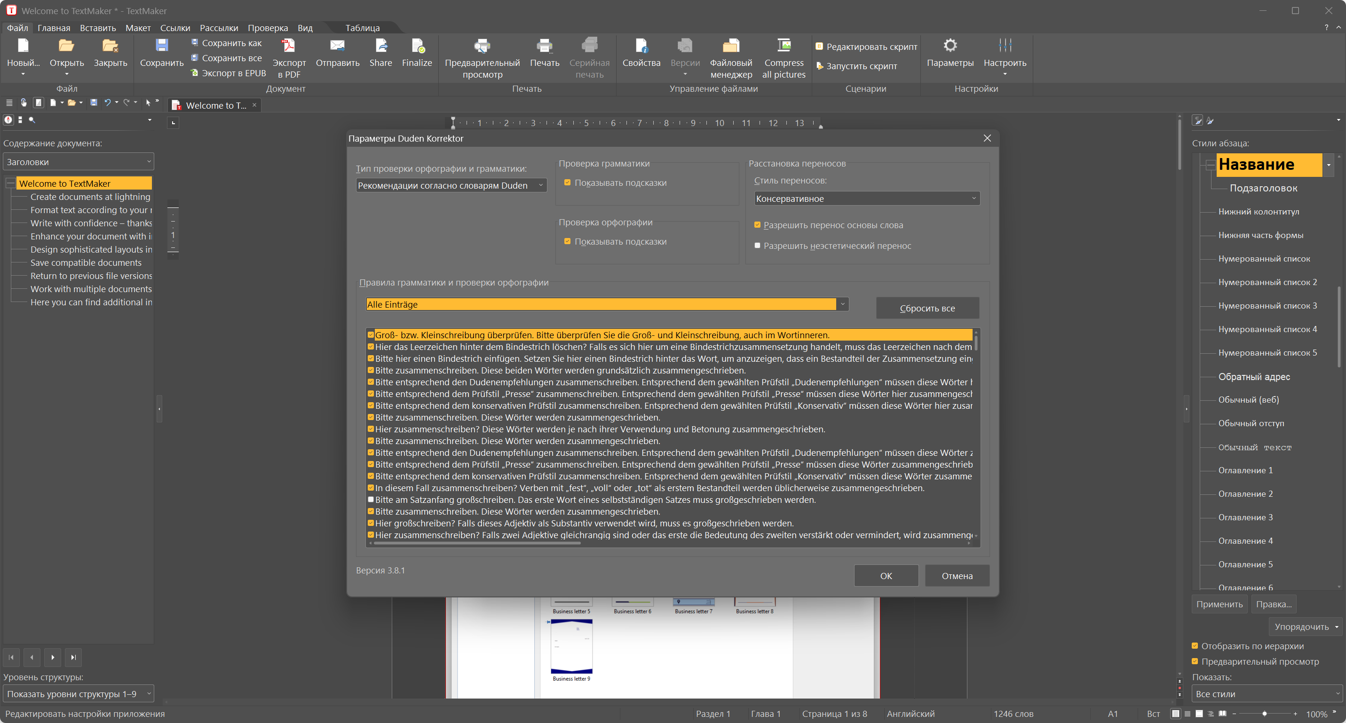Click 'Отмена' to cancel the dialog
This screenshot has width=1346, height=723.
[x=956, y=576]
